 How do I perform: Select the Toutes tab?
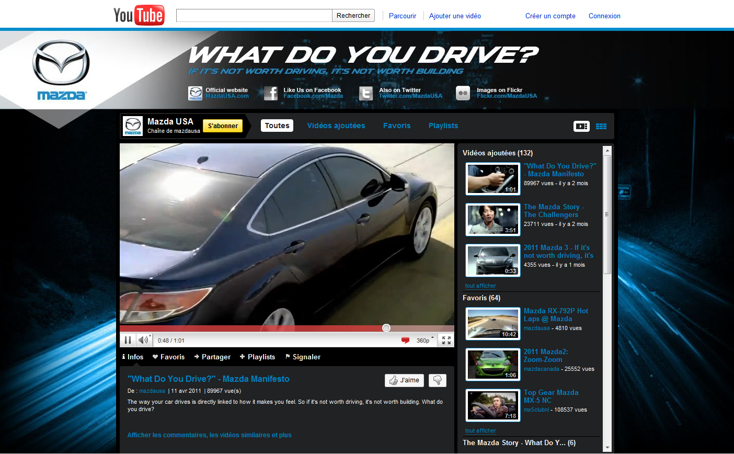[x=277, y=126]
